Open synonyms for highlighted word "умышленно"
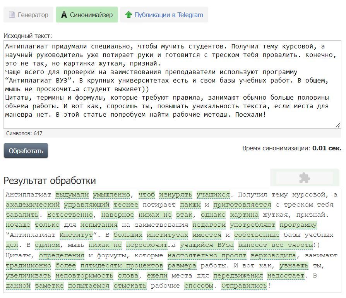The width and height of the screenshot is (346, 298). pyautogui.click(x=111, y=195)
